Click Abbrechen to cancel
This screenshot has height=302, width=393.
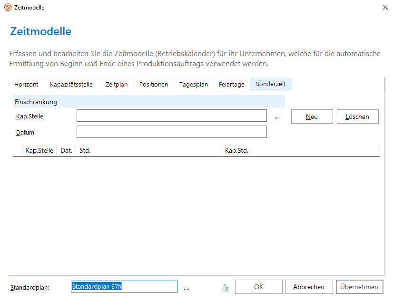tap(309, 287)
